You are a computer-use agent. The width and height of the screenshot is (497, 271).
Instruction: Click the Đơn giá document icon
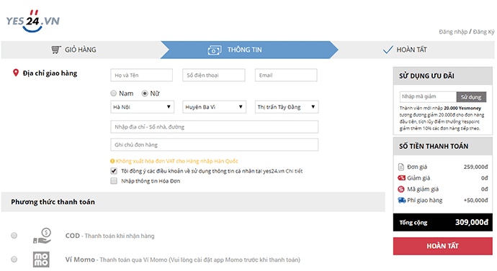click(x=401, y=167)
